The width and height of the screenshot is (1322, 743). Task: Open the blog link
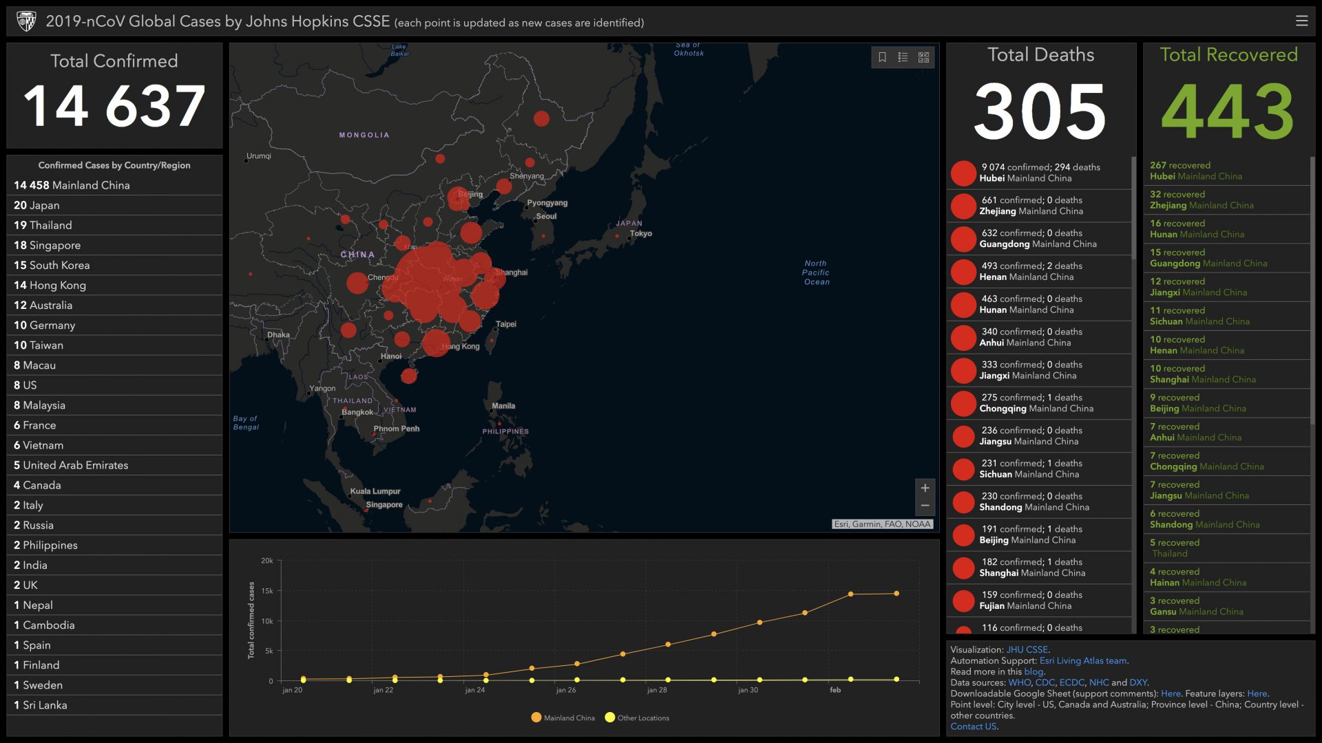1034,671
